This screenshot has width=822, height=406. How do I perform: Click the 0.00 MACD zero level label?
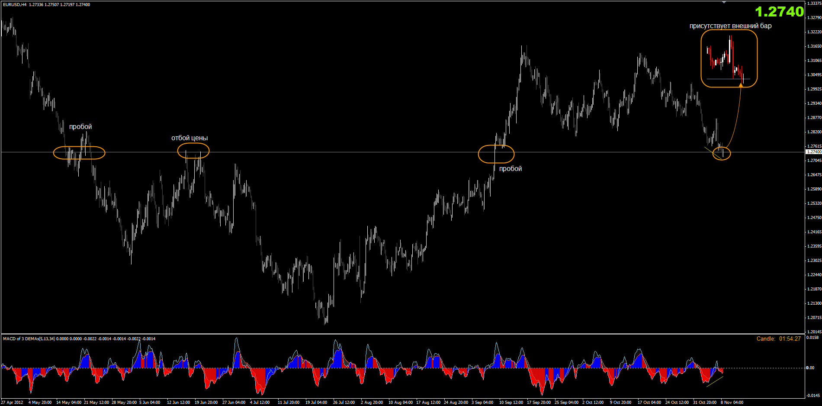[x=810, y=368]
